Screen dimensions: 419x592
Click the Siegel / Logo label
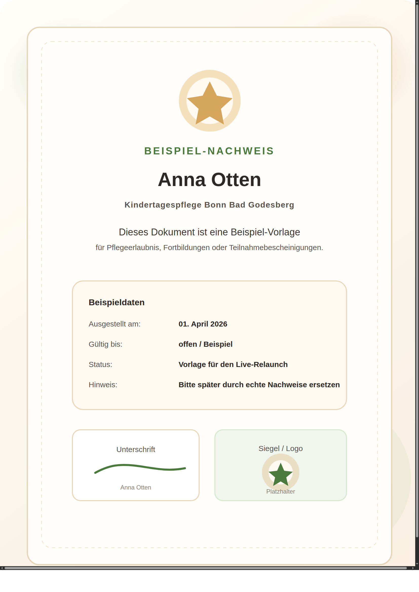[280, 448]
